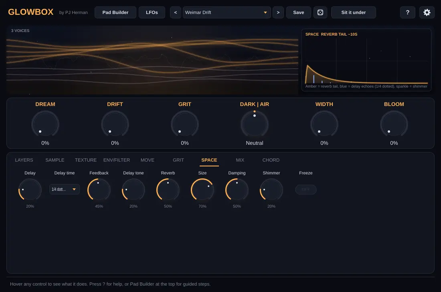Click the GRIT macro knob
441x292 pixels.
[x=185, y=124]
